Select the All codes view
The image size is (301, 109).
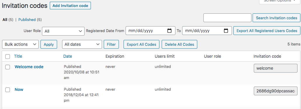click(5, 20)
